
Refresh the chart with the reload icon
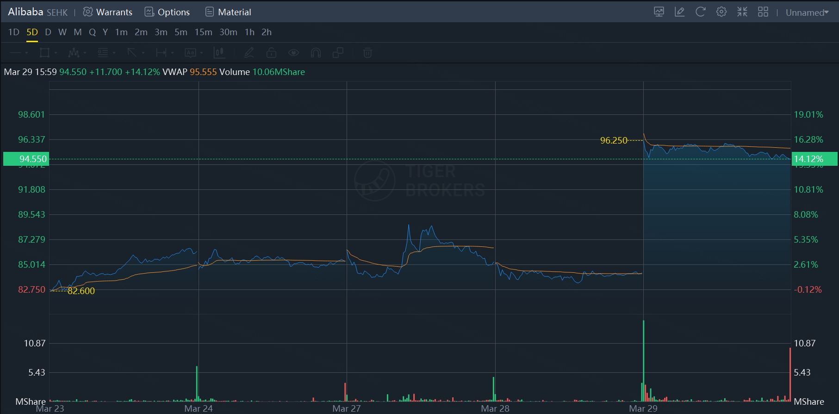(701, 12)
